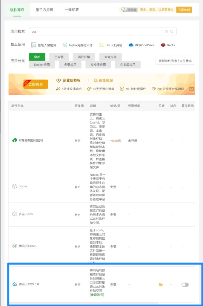
Task: Click the 在线客服 chat bubble icon
Action: [x=96, y=80]
